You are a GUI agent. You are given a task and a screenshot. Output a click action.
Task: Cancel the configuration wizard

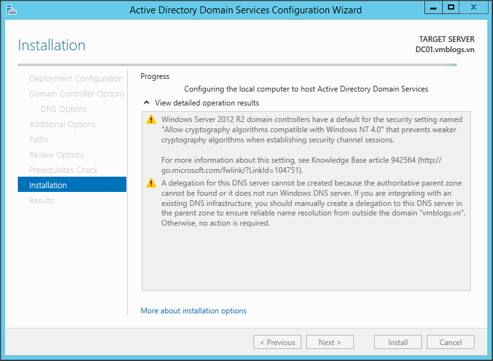coord(450,342)
